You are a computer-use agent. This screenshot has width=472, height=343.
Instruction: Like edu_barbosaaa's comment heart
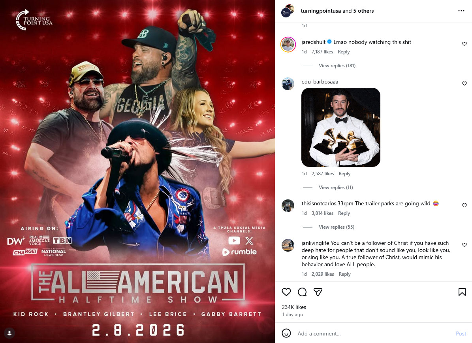click(x=464, y=83)
